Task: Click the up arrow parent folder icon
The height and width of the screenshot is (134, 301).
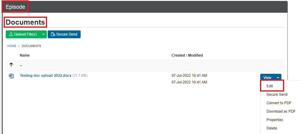Action: [x=11, y=65]
